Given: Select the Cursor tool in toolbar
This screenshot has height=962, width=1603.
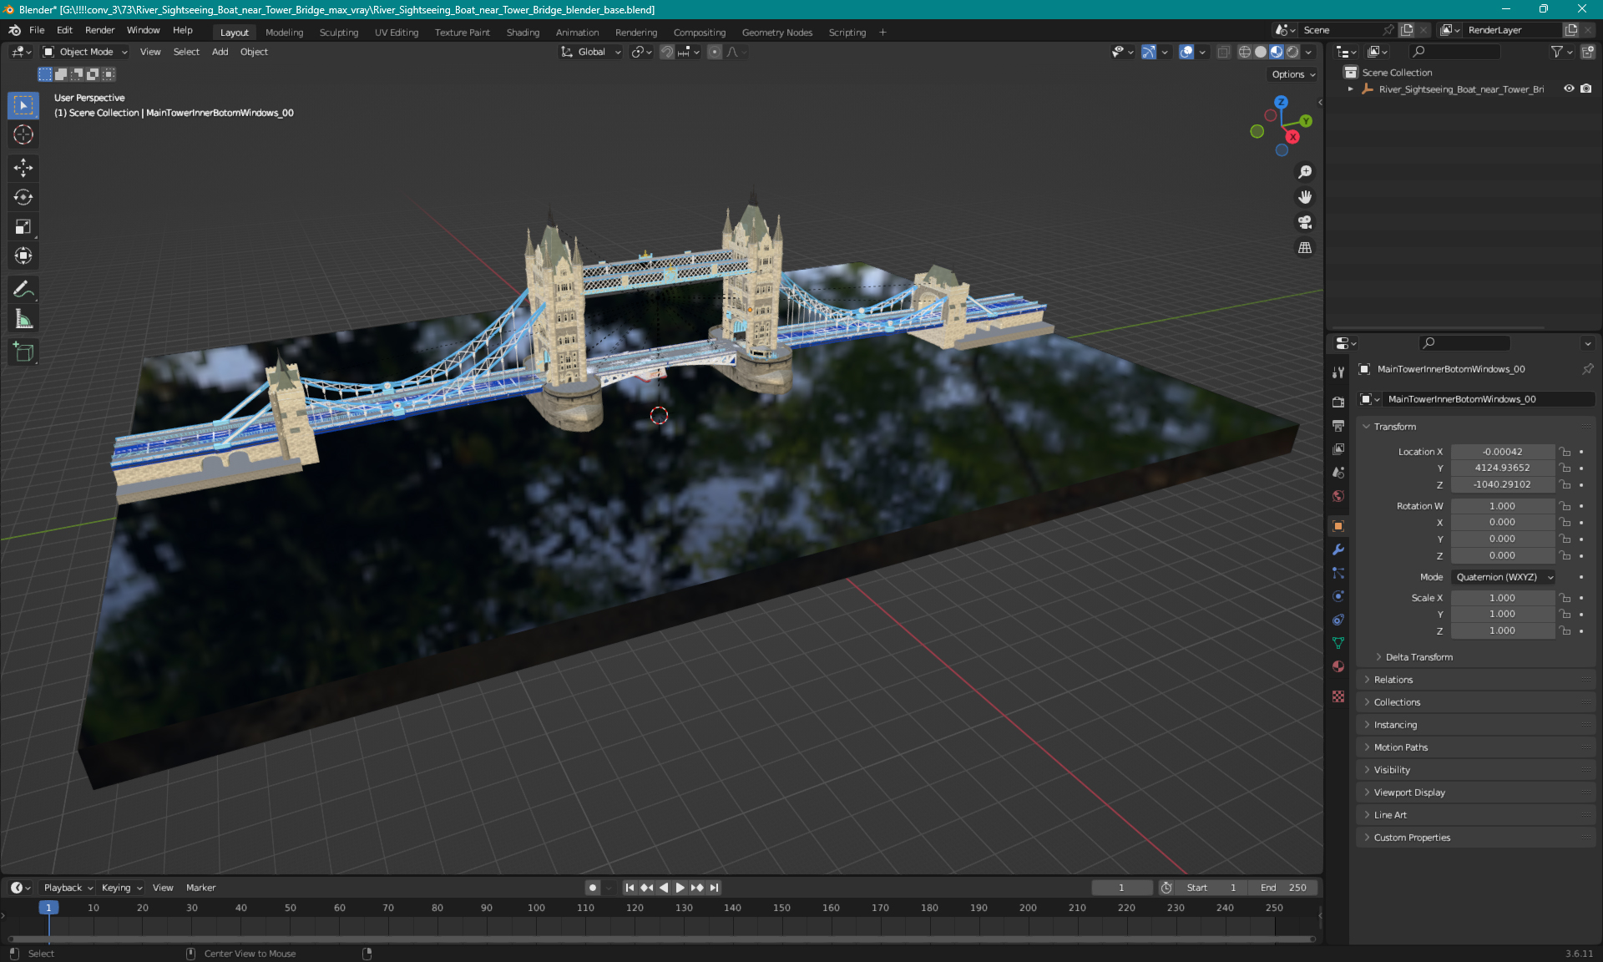Looking at the screenshot, I should (23, 134).
